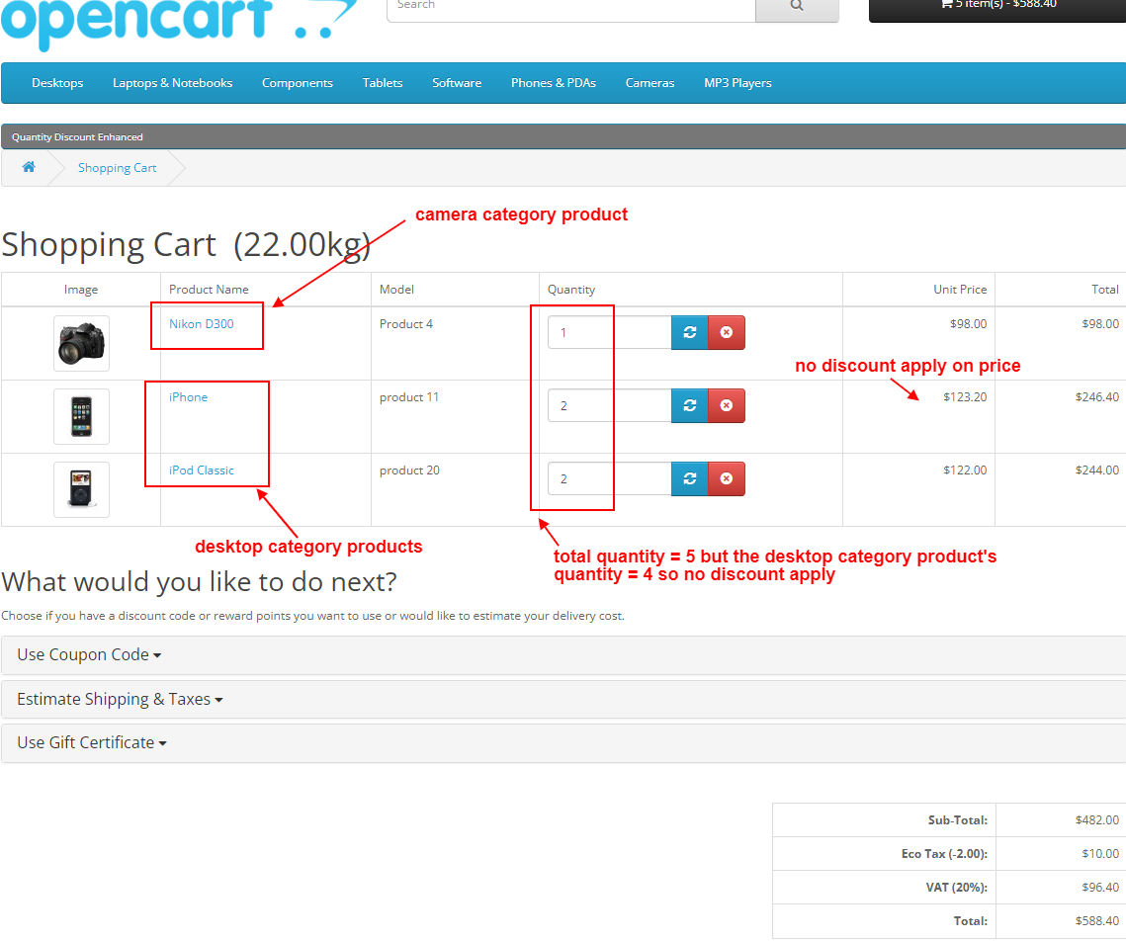Click the refresh icon to update Nikon D300 quantity
1126x942 pixels.
pyautogui.click(x=689, y=332)
